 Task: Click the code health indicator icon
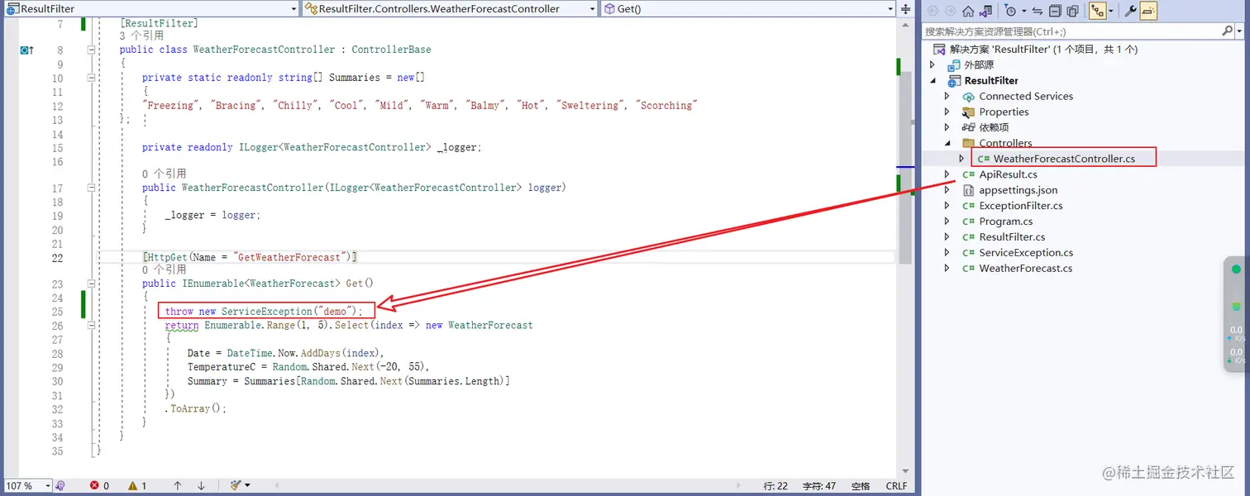tap(60, 486)
